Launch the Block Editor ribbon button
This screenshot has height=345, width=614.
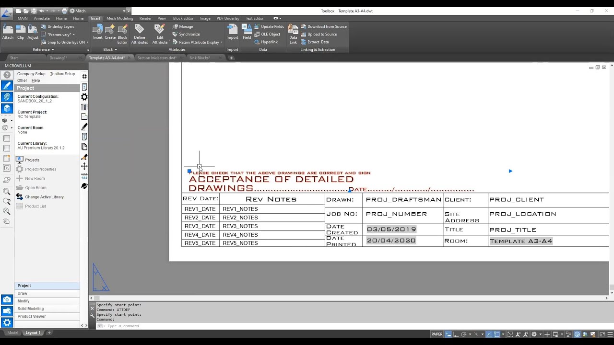click(x=123, y=34)
